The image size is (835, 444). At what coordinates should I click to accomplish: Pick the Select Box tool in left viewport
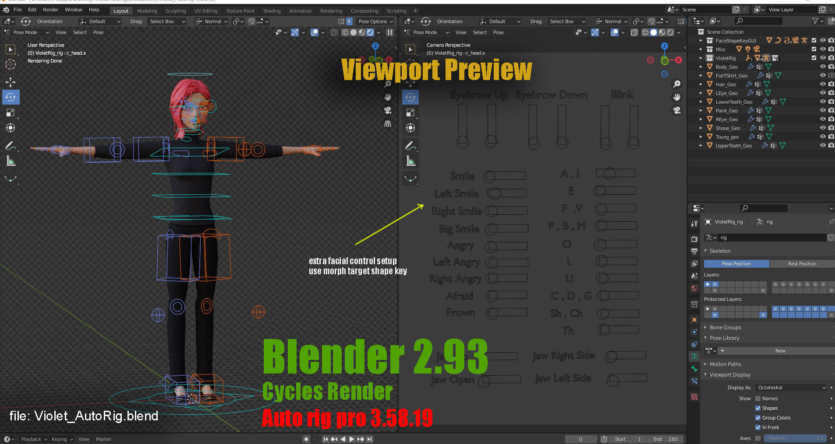point(11,49)
